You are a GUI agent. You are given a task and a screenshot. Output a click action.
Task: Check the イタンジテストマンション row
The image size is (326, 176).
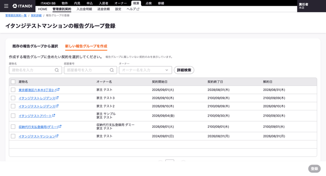13,136
